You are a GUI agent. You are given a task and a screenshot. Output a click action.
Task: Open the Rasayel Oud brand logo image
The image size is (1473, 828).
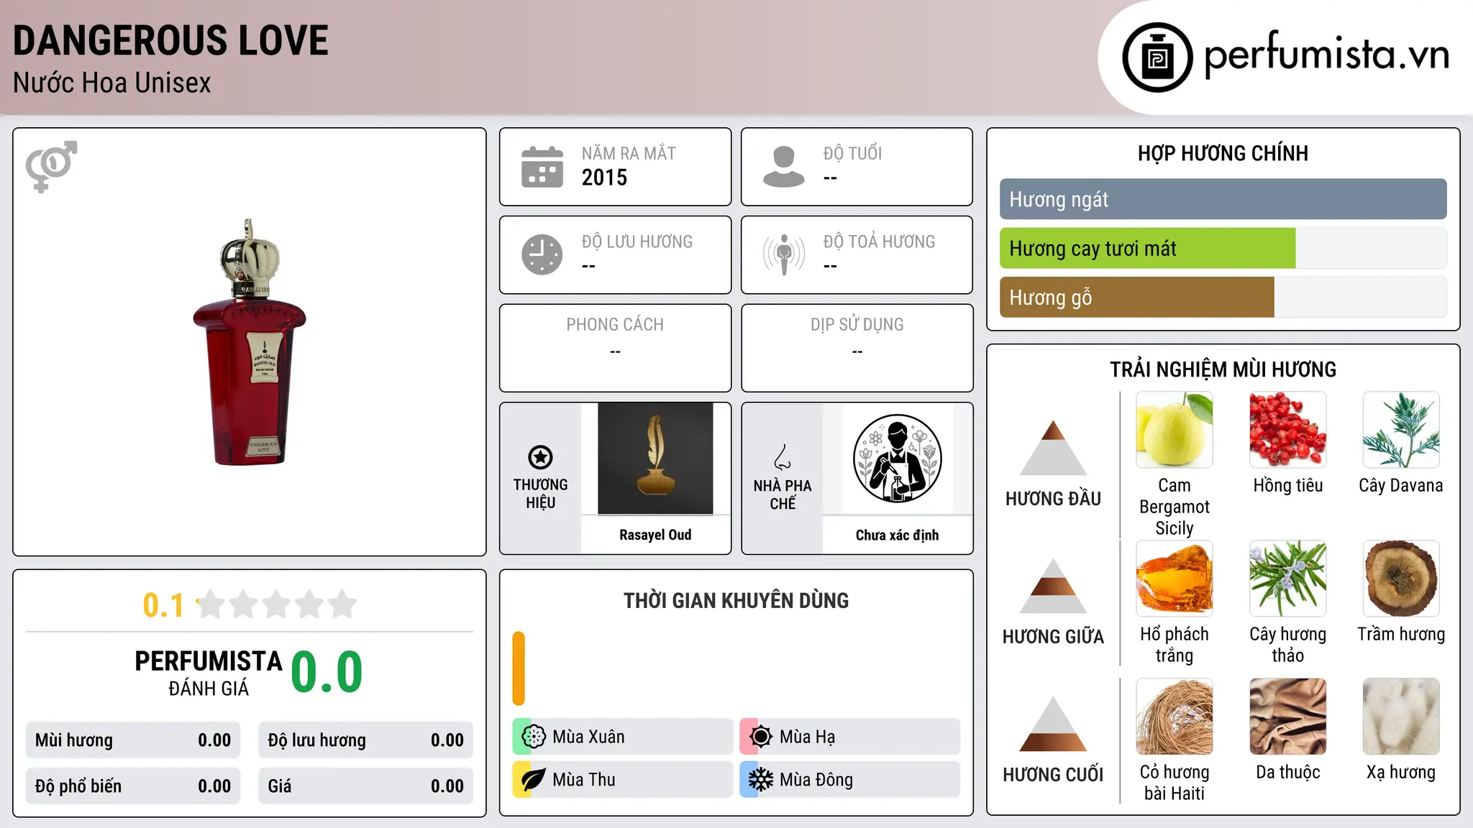coord(655,459)
